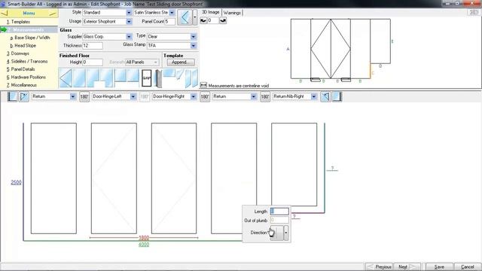The height and width of the screenshot is (271, 482).
Task: Click the Previous button
Action: 380,266
